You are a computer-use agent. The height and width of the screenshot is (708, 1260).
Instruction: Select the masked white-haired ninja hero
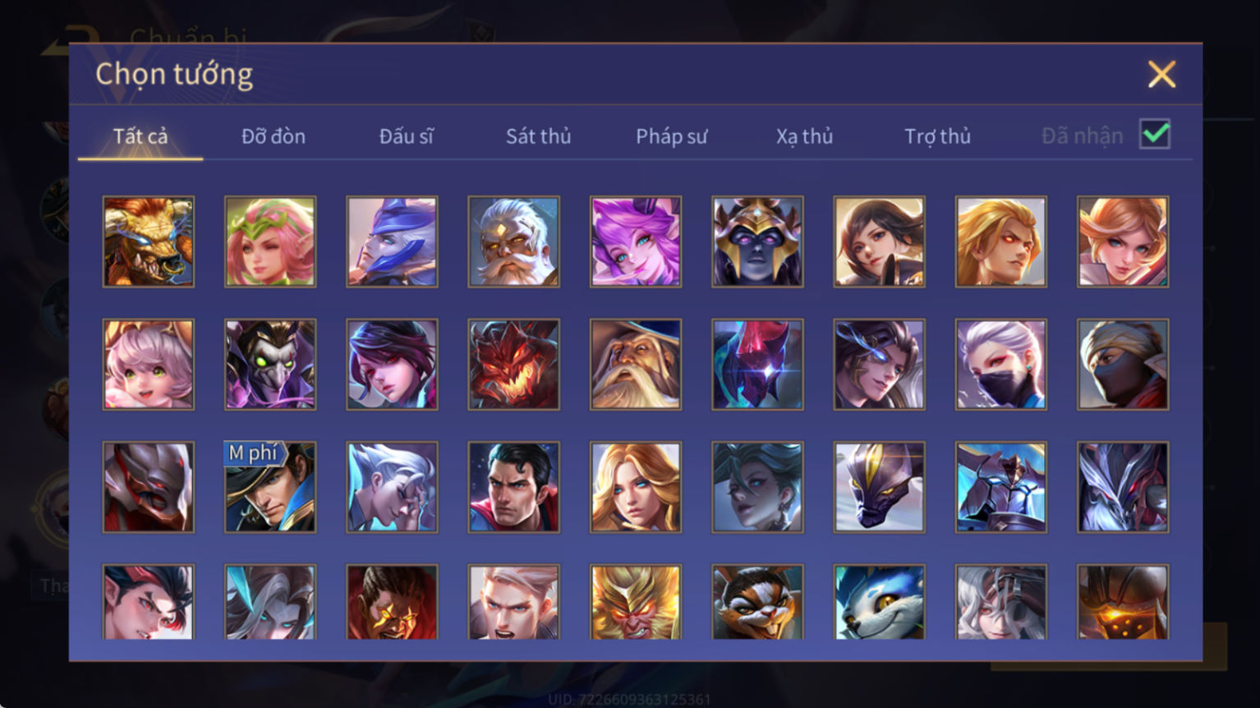click(1000, 365)
